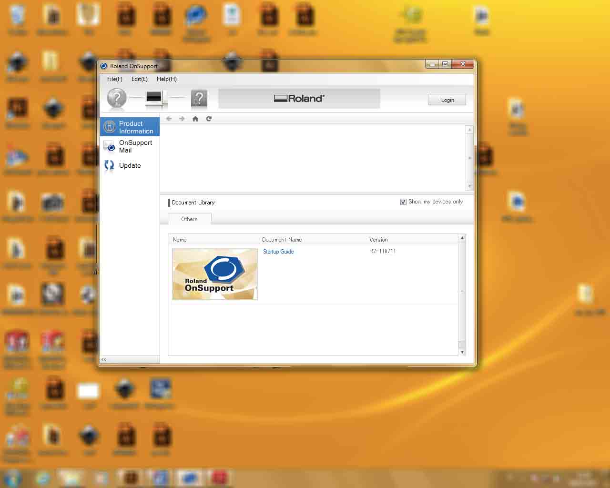Screen dimensions: 610x488
Task: Click the Document Library heading
Action: [x=193, y=203]
